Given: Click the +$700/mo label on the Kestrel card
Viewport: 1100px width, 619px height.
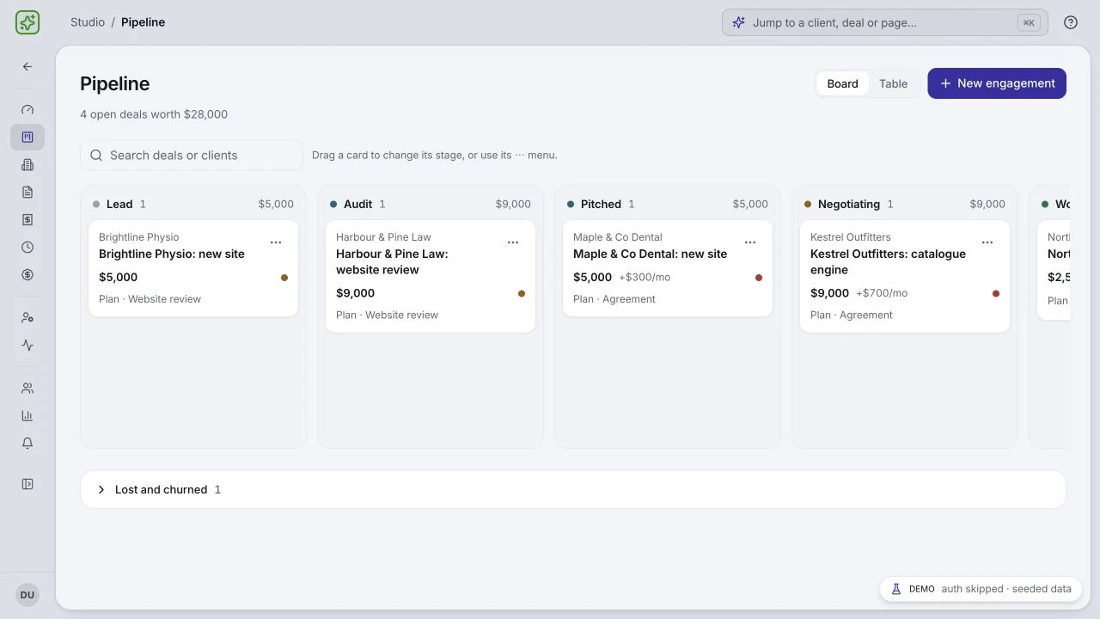Looking at the screenshot, I should [x=882, y=293].
